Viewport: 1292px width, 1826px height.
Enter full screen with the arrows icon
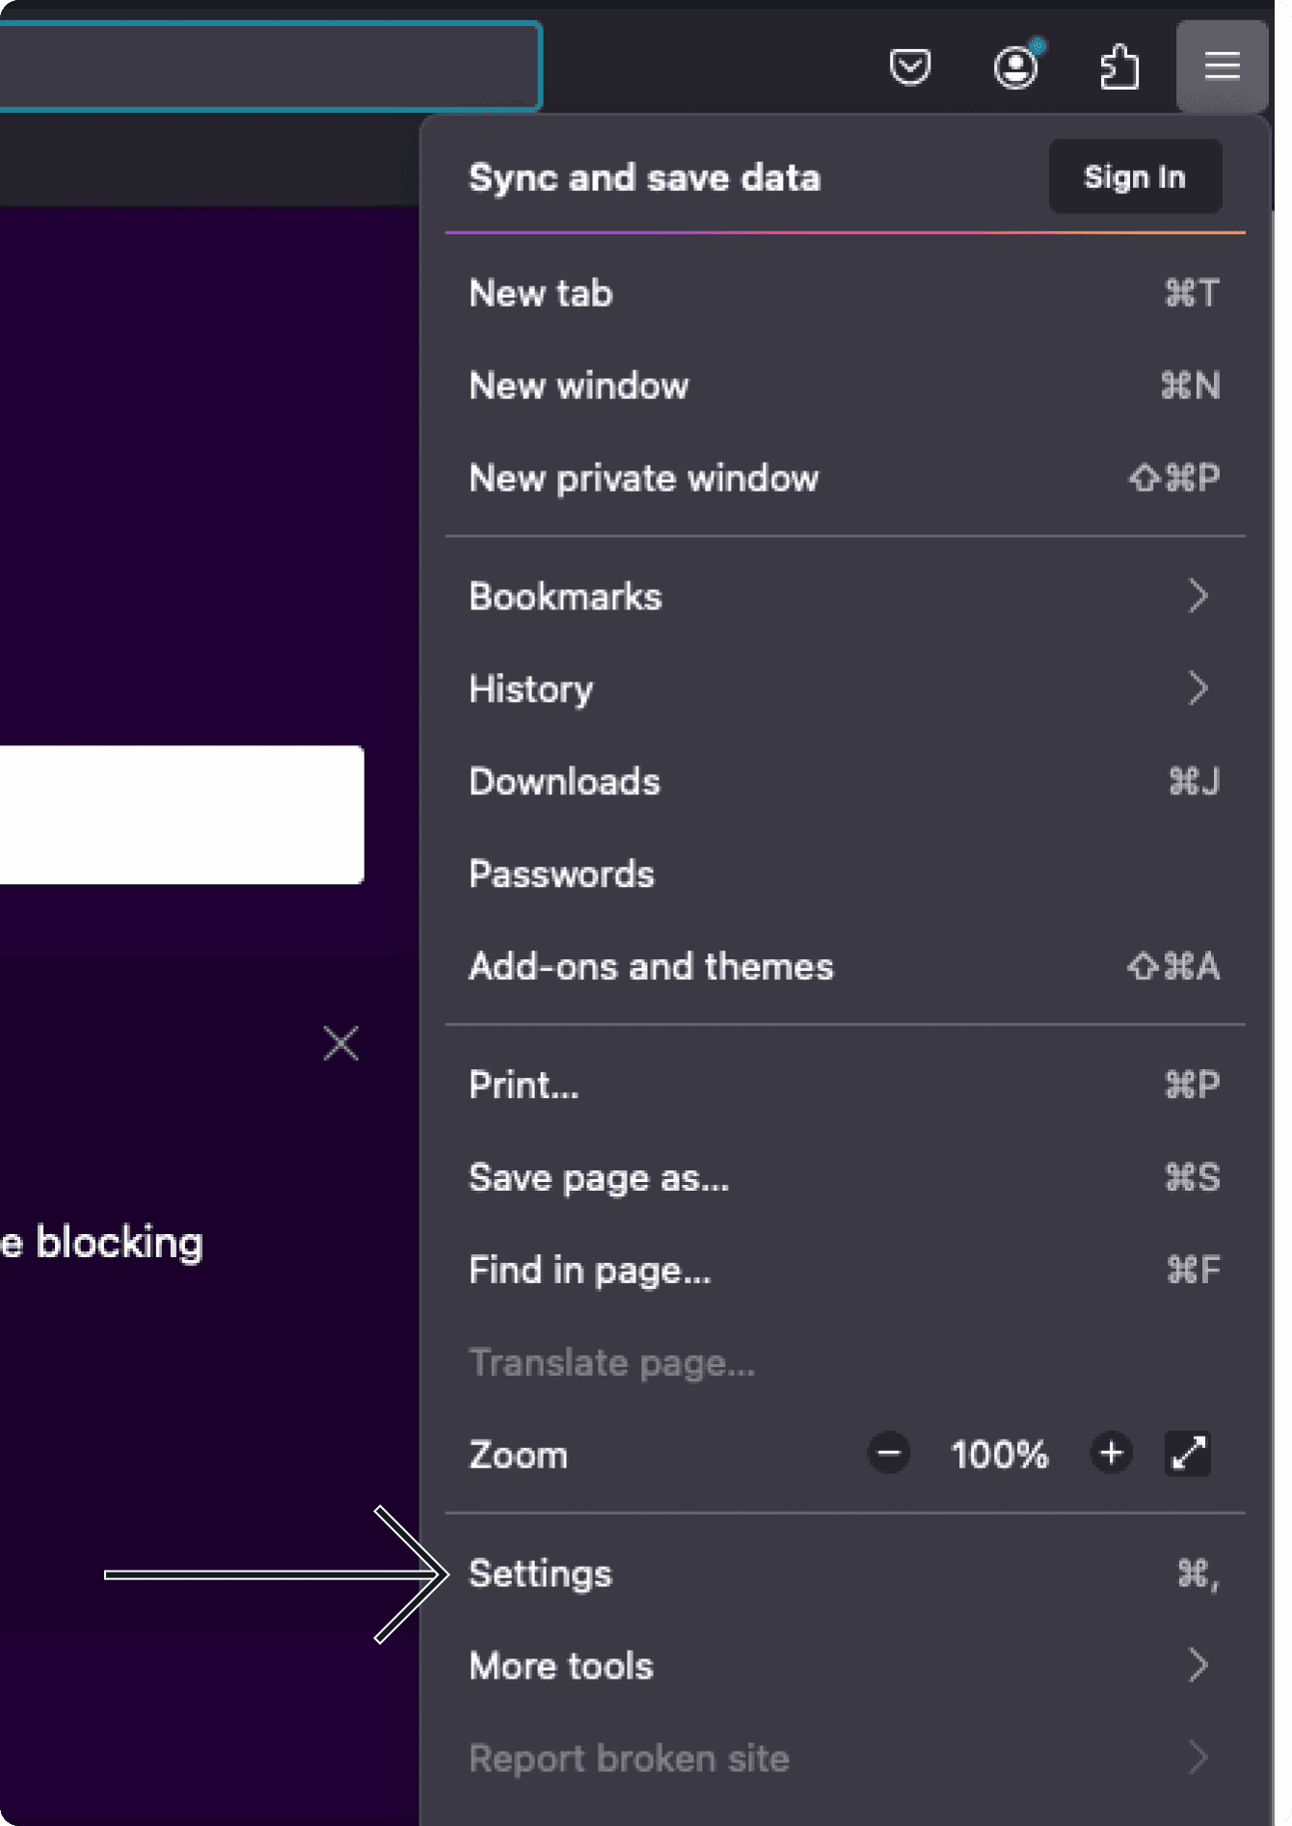pyautogui.click(x=1188, y=1453)
